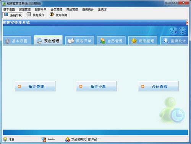Click the orange arrow on 预定小票 button
Screen dimensions: 191x144
(x=81, y=86)
